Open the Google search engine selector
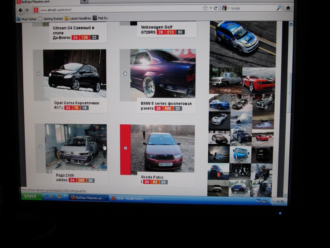 225,8
